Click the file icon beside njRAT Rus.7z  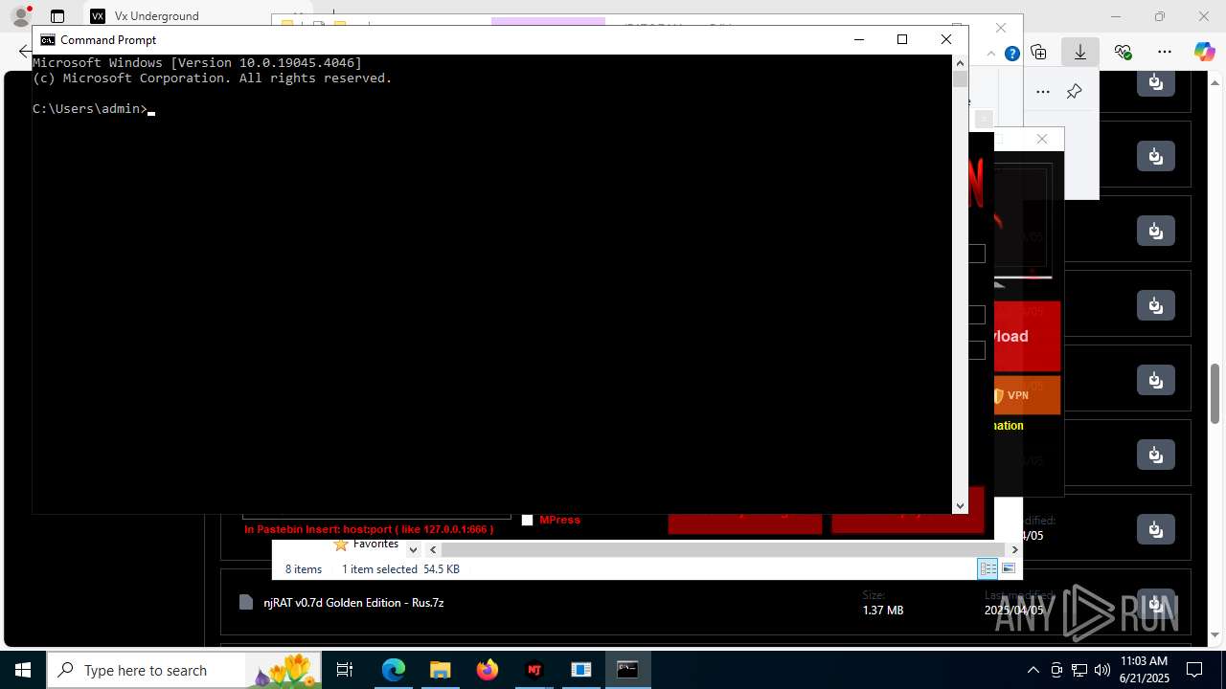(246, 603)
